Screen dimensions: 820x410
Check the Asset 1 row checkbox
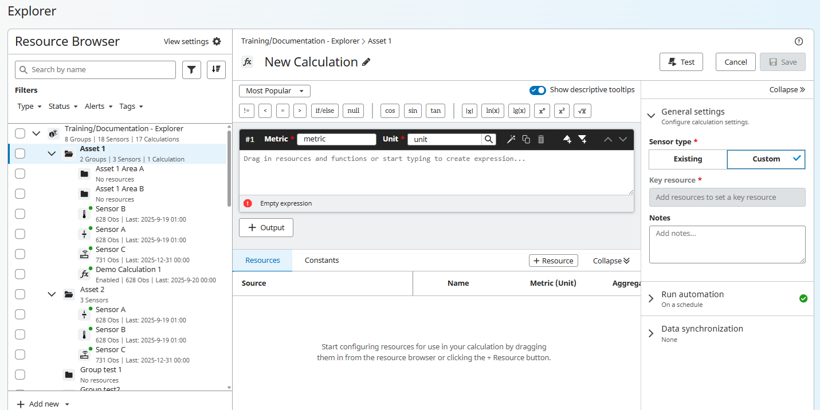20,153
